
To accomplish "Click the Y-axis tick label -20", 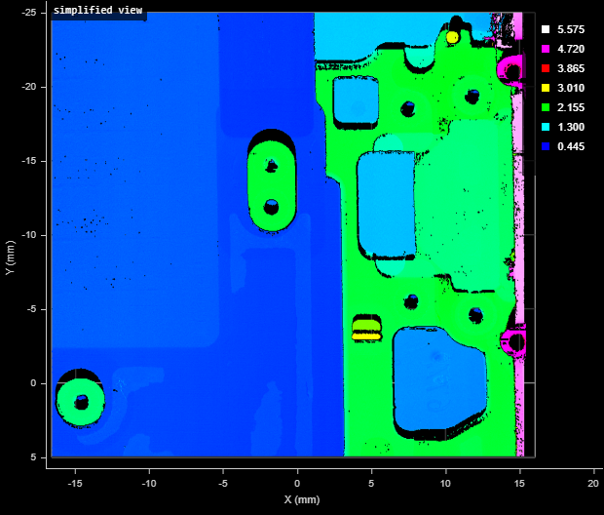I will click(29, 87).
